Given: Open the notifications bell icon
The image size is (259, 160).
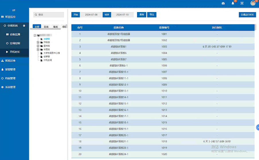Looking at the screenshot, I should pos(233,3).
